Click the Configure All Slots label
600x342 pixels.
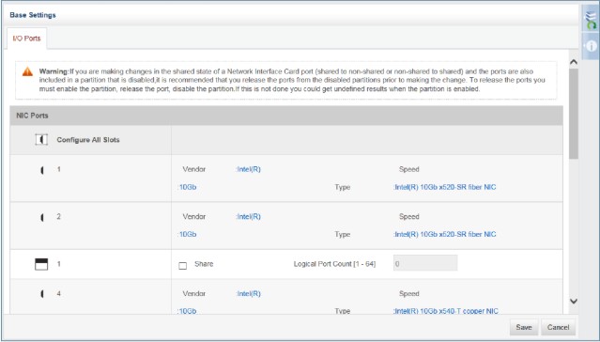coord(88,140)
